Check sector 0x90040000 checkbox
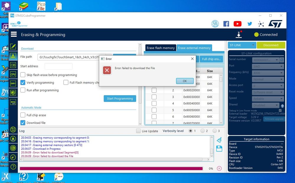This screenshot has width=295, height=183. [154, 103]
